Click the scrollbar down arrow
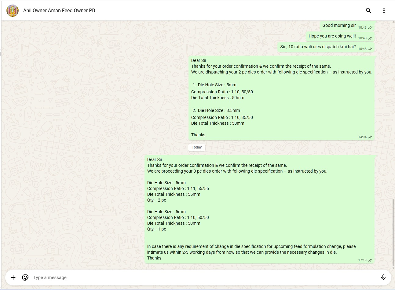The image size is (395, 290). coord(393,268)
